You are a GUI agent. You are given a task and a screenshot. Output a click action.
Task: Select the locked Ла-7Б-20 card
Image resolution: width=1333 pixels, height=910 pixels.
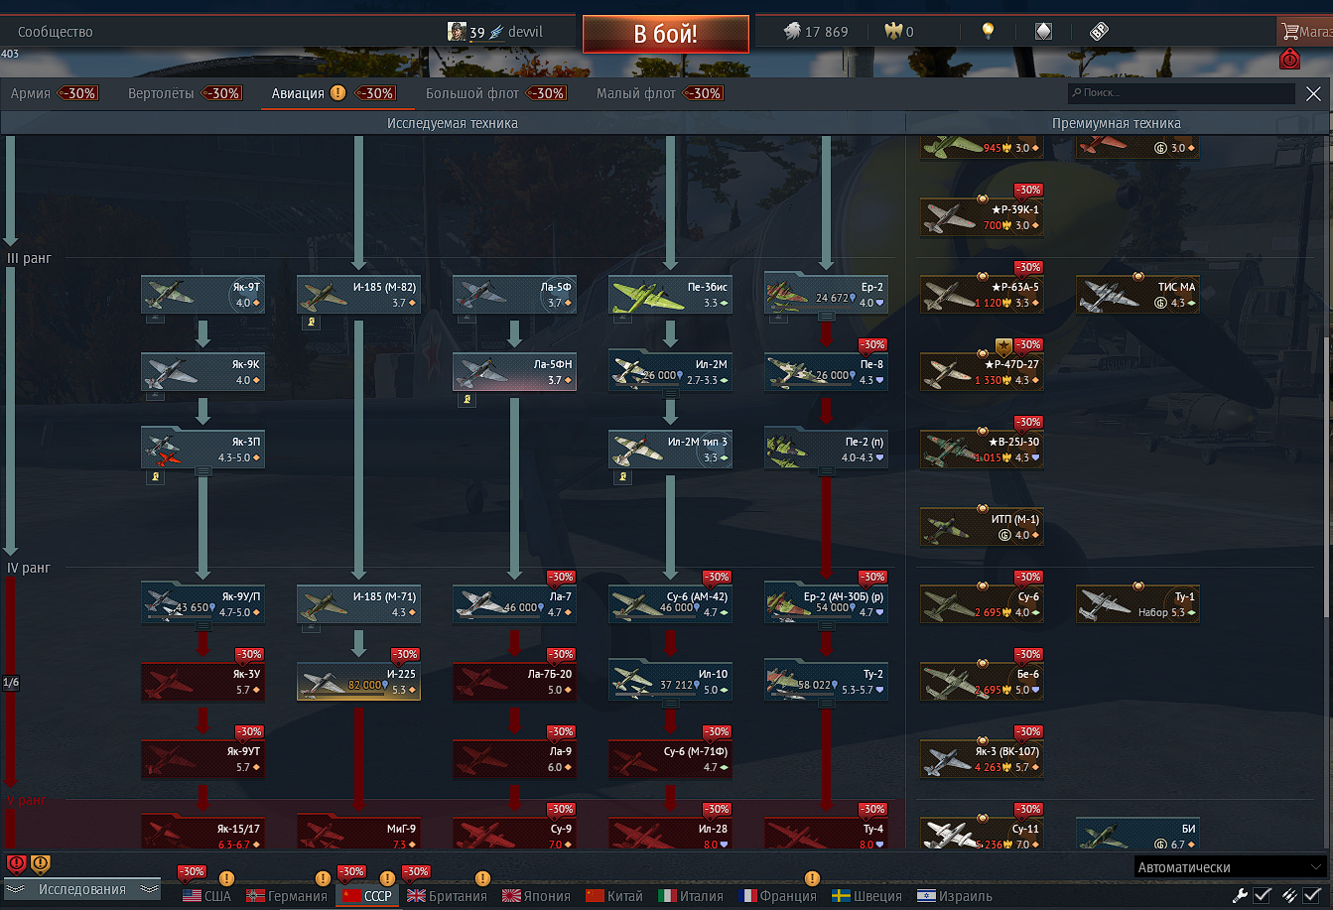pyautogui.click(x=515, y=681)
